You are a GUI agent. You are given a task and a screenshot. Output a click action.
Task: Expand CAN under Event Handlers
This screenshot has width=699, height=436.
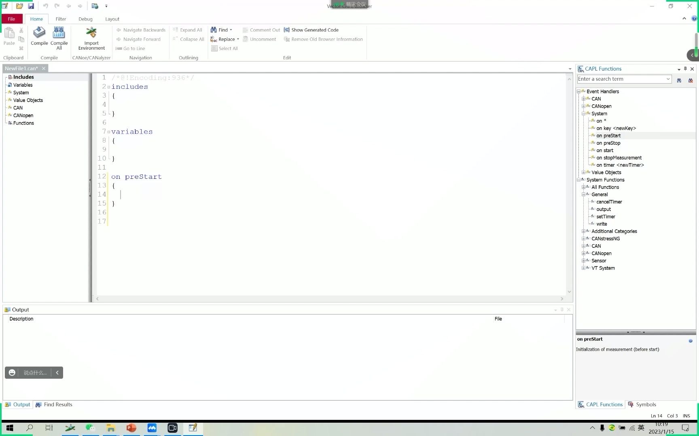tap(583, 99)
